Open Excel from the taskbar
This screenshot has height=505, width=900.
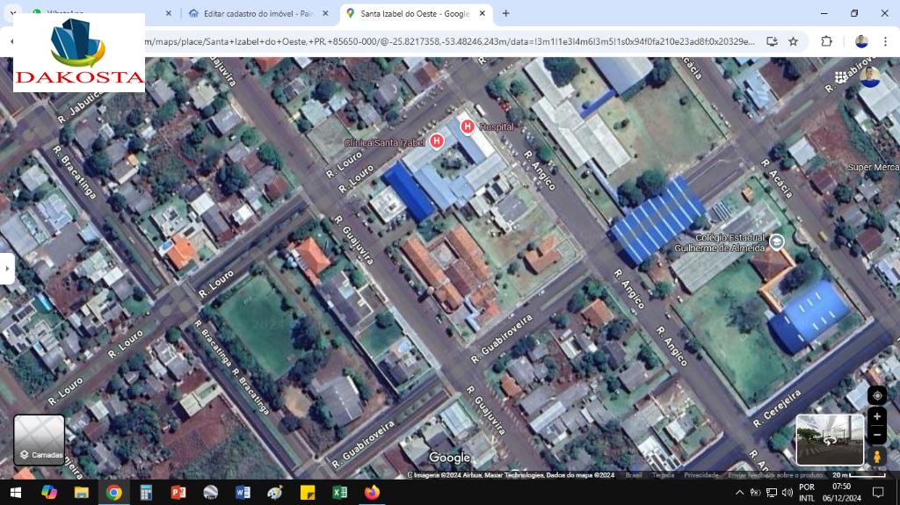pyautogui.click(x=340, y=493)
